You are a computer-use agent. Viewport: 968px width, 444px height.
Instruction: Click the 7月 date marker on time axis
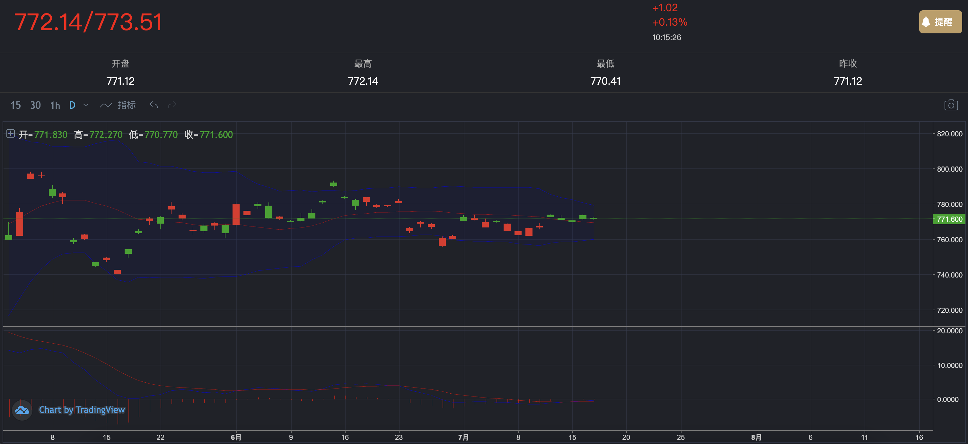click(463, 437)
